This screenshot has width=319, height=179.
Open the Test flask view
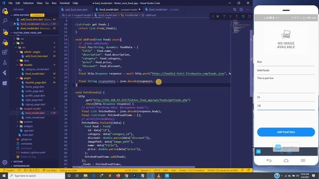click(5, 63)
